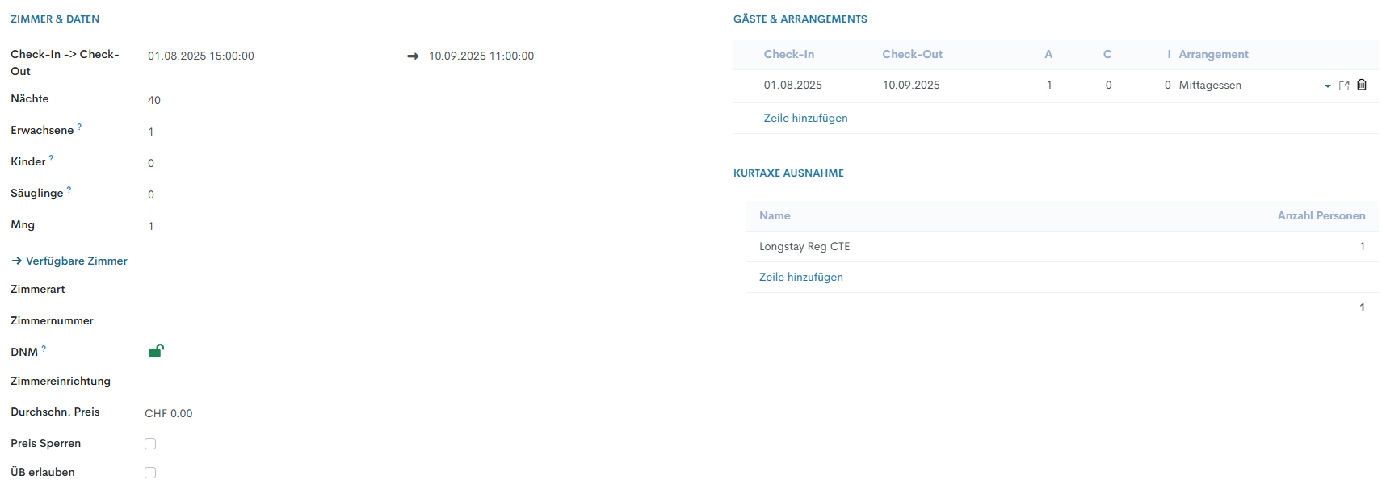Click the check-out date 10.09.2025 11:00:00 field

coord(481,56)
